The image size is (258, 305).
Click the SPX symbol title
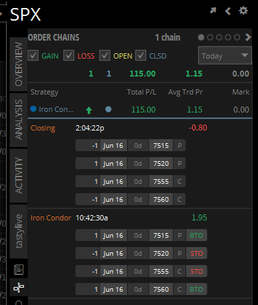25,15
